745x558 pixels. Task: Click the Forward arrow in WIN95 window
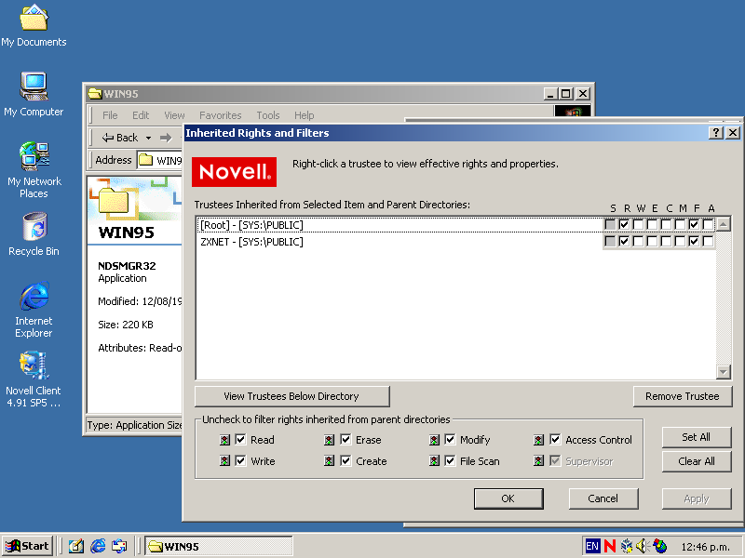[x=166, y=138]
